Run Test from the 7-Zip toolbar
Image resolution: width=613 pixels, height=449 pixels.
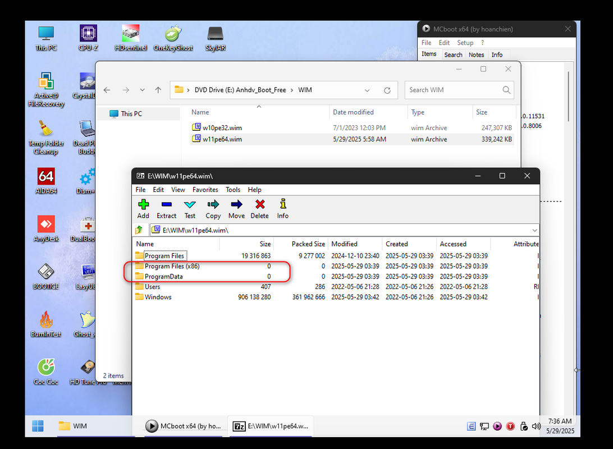click(190, 209)
